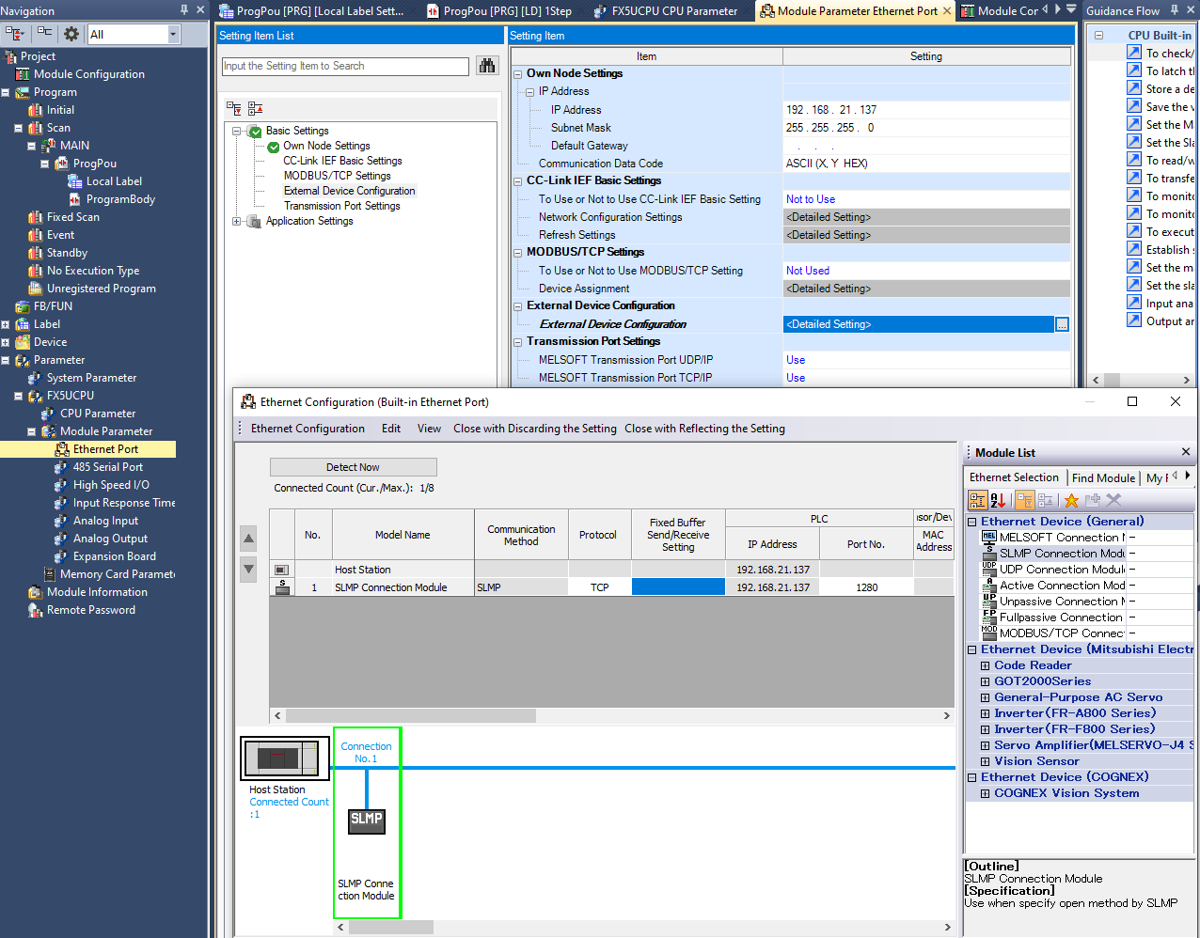Expand the Device node in Navigation

(6, 342)
